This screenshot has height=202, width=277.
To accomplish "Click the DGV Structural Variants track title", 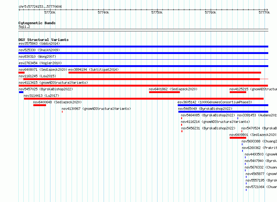I will click(x=44, y=40).
